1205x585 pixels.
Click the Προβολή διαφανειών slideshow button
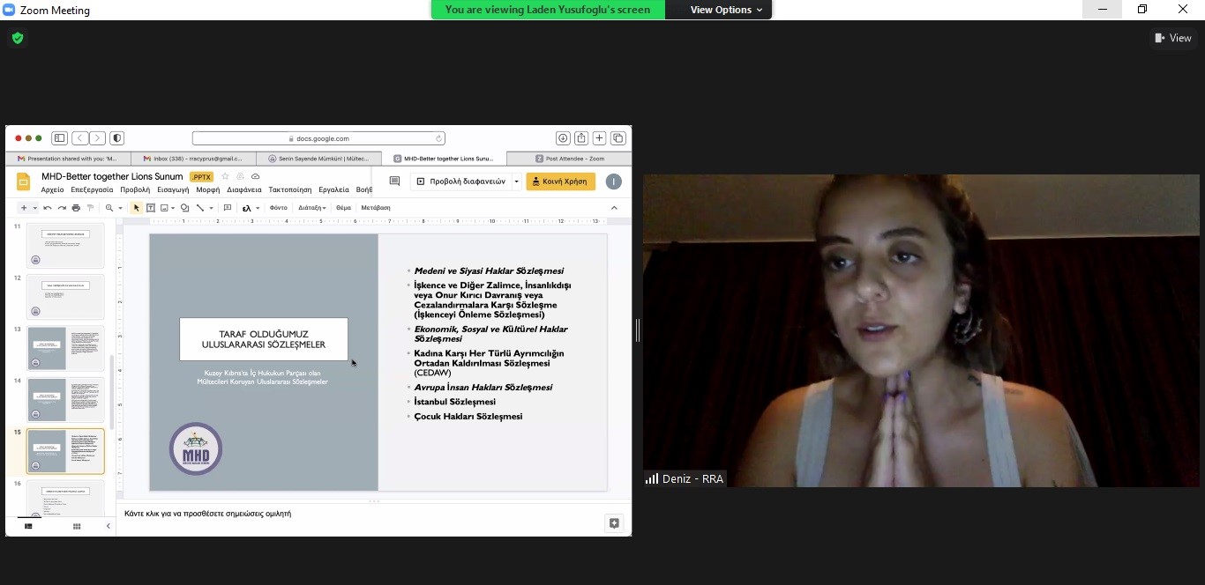(x=460, y=181)
